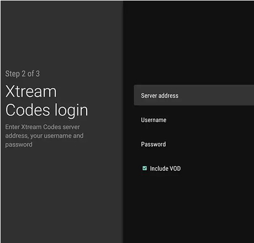The height and width of the screenshot is (243, 254).
Task: Click the 'Server address' label text
Action: tap(160, 96)
